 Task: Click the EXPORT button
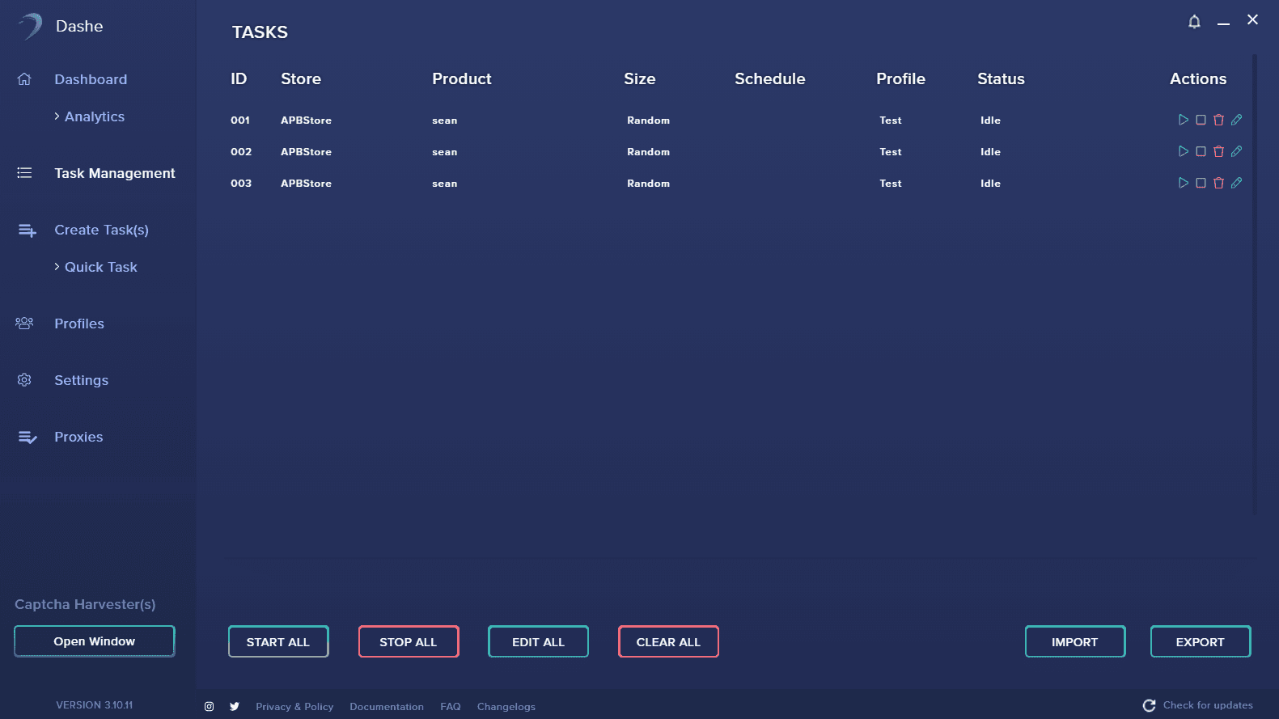tap(1200, 641)
